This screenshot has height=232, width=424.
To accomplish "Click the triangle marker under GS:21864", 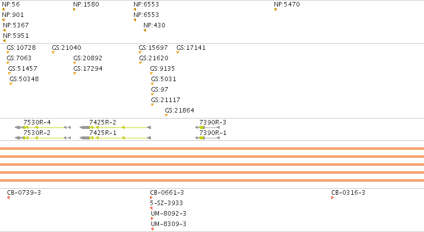I will click(166, 116).
